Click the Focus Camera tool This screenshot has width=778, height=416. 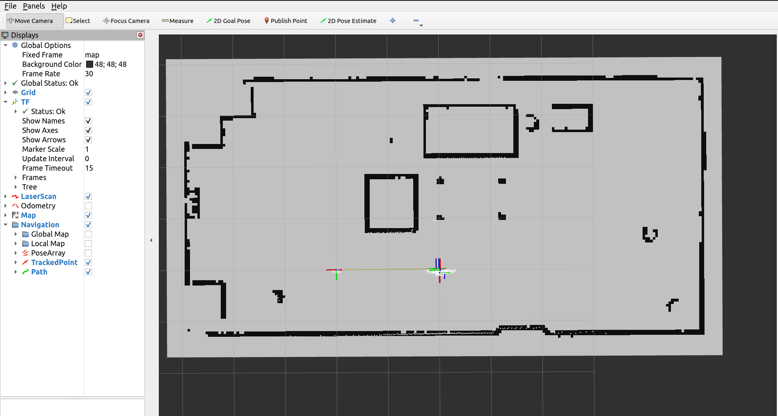coord(126,21)
